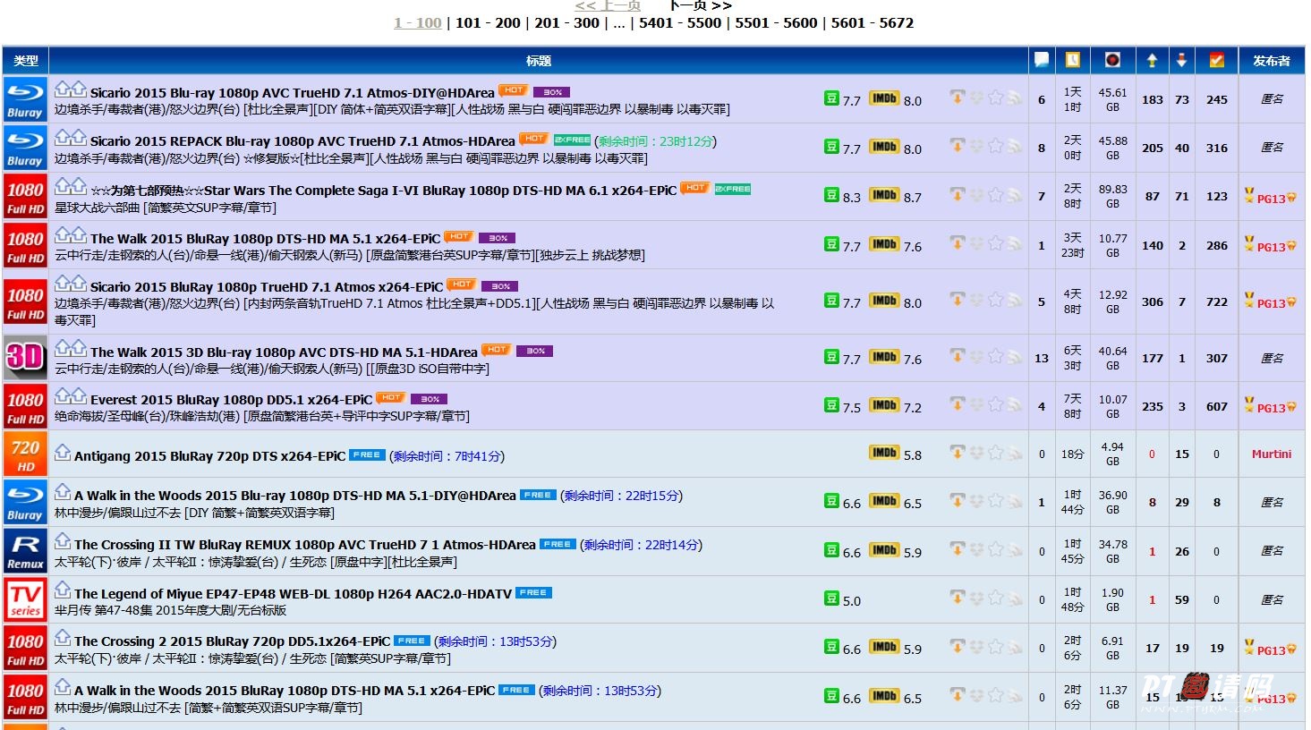Open IMDb badge for Everest 2015 row
The height and width of the screenshot is (730, 1311).
click(884, 405)
